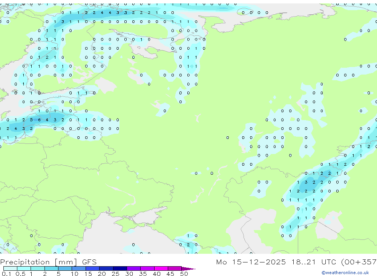Click the 10–15 mm legend color swatch
The image size is (377, 276).
coord(79,268)
